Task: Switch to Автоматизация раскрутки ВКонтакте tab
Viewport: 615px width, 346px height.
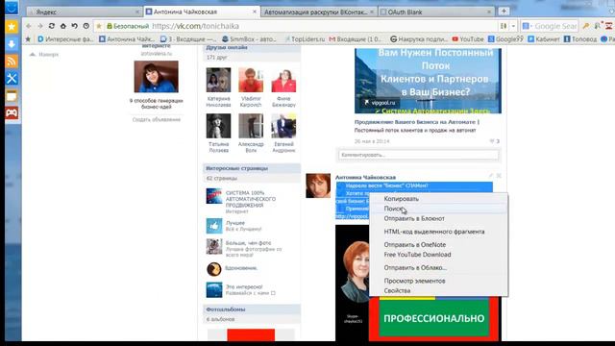Action: (x=318, y=12)
